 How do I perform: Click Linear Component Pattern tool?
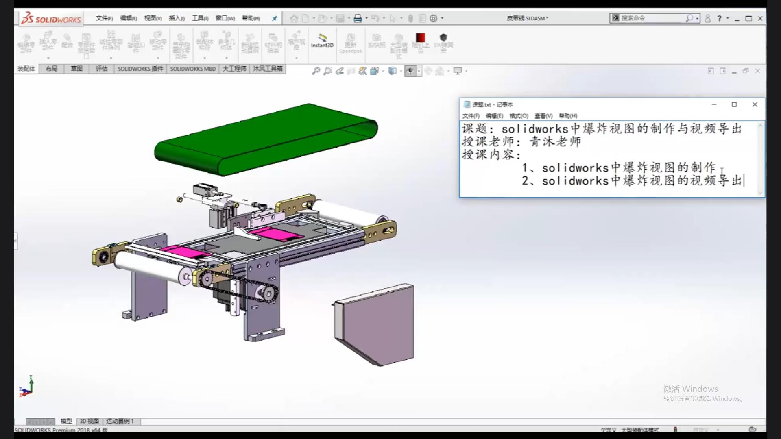pyautogui.click(x=111, y=41)
